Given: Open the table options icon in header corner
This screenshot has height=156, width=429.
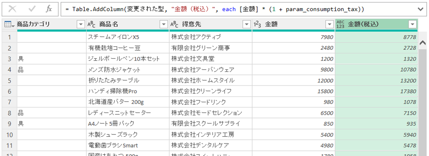Looking at the screenshot, I should click(9, 24).
